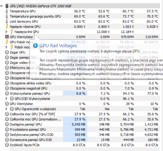
Task: Click the blue info icon in tooltip
Action: [35, 45]
